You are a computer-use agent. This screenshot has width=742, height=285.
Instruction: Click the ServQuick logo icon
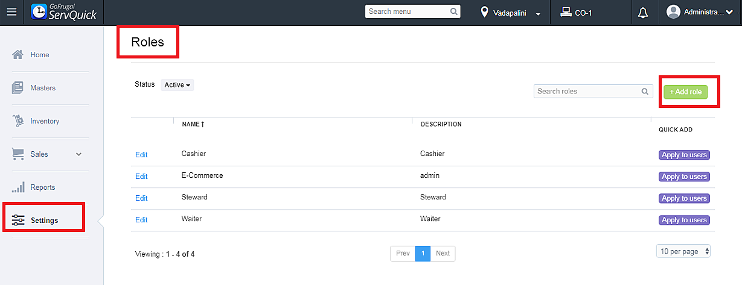[39, 12]
